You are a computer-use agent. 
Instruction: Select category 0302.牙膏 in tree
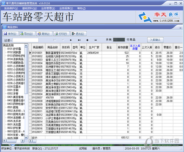[x=13, y=93]
